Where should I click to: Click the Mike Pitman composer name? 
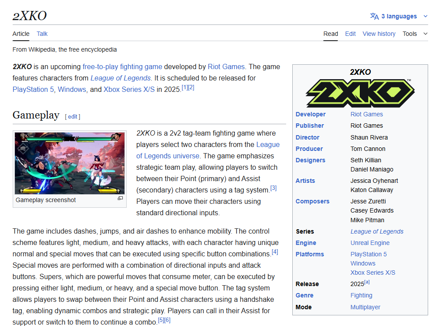[x=368, y=220]
